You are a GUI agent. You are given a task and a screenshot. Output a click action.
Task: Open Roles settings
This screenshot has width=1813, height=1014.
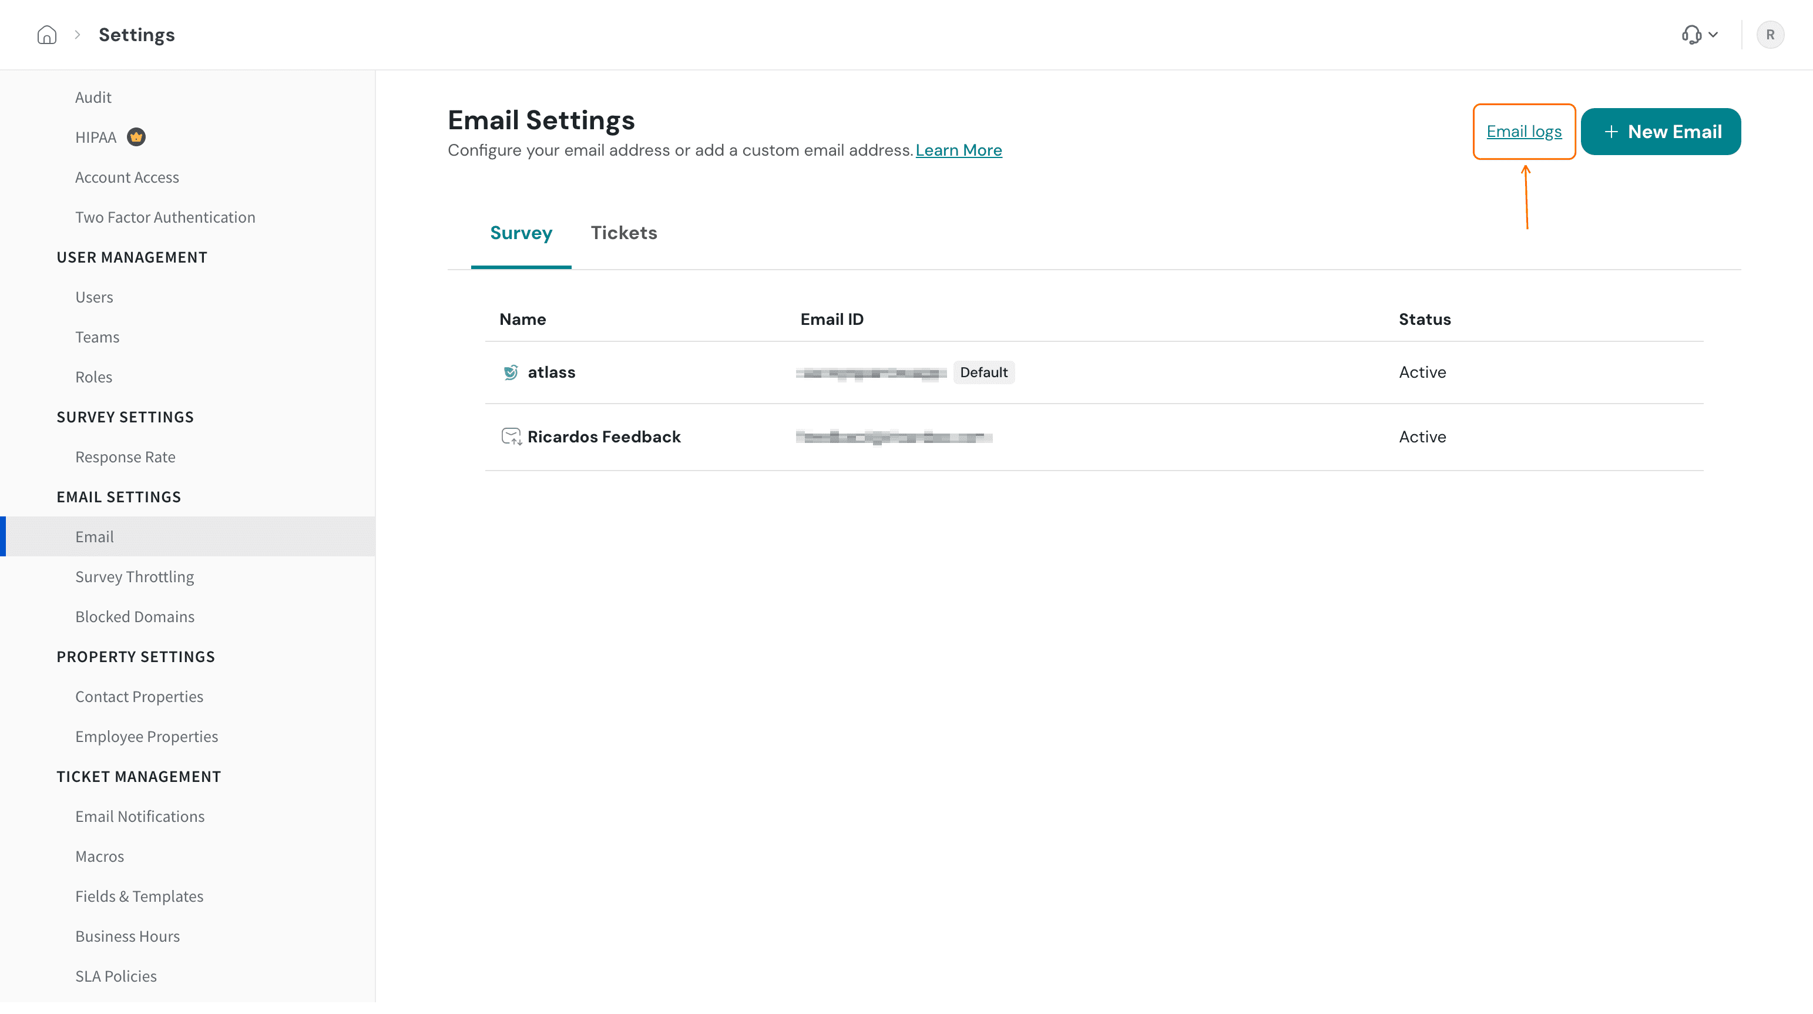click(93, 377)
